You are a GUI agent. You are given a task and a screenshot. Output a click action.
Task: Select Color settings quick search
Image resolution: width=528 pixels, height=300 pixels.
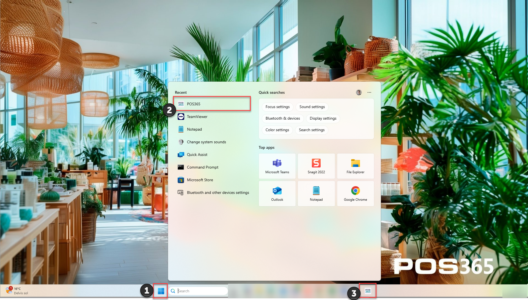coord(277,130)
